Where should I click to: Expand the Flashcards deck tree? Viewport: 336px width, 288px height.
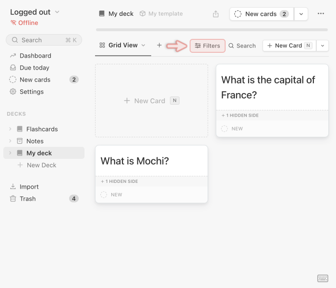10,129
